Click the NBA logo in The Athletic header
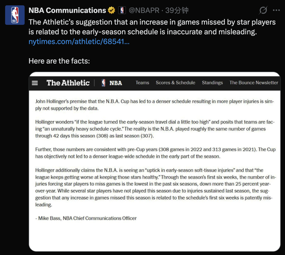 coord(112,83)
